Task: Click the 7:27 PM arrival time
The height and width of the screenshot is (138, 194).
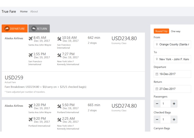Action: point(68,54)
